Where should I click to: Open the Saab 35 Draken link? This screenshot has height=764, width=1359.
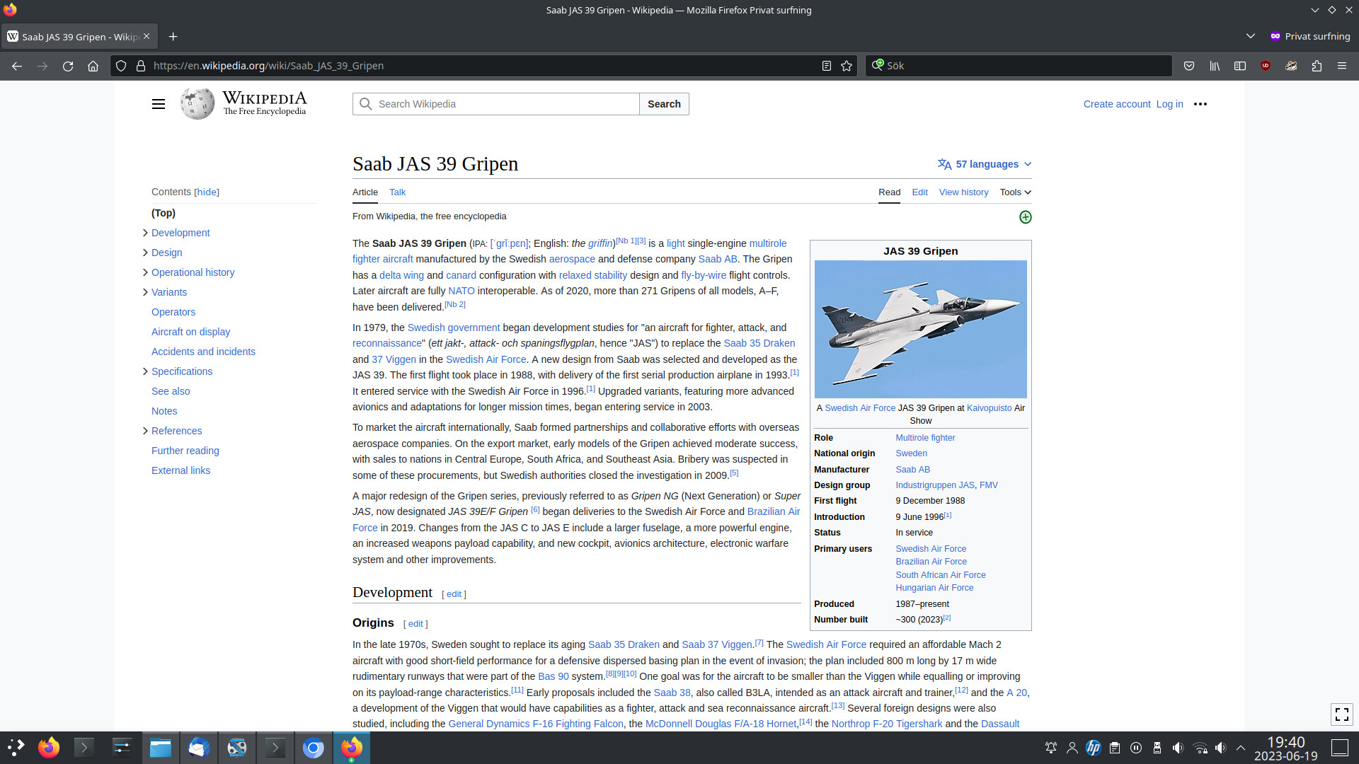pos(759,343)
